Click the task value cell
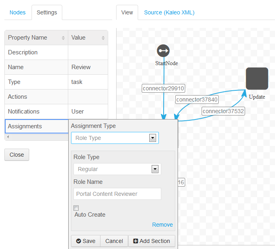 (88, 82)
